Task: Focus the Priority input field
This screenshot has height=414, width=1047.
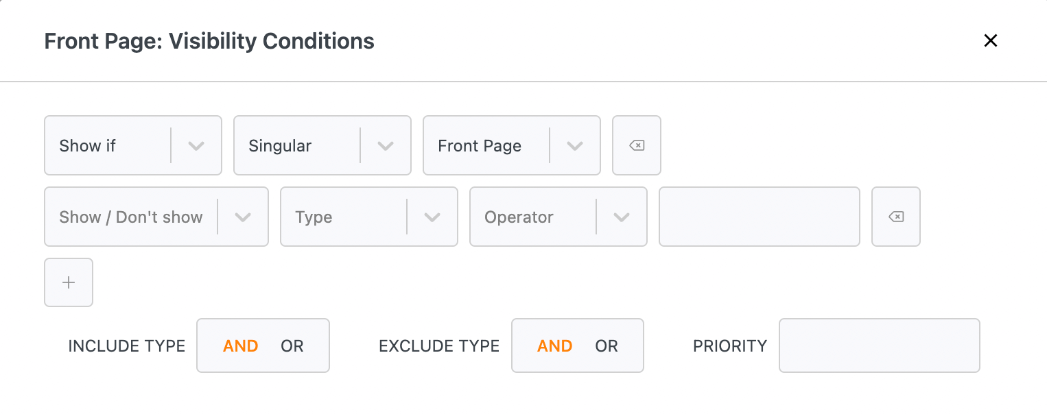Action: click(880, 345)
